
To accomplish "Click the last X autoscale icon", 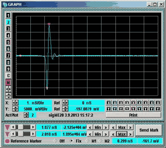I will coord(158,103).
